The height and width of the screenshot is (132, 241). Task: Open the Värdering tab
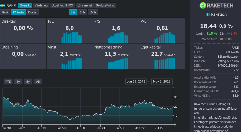[x=41, y=5]
